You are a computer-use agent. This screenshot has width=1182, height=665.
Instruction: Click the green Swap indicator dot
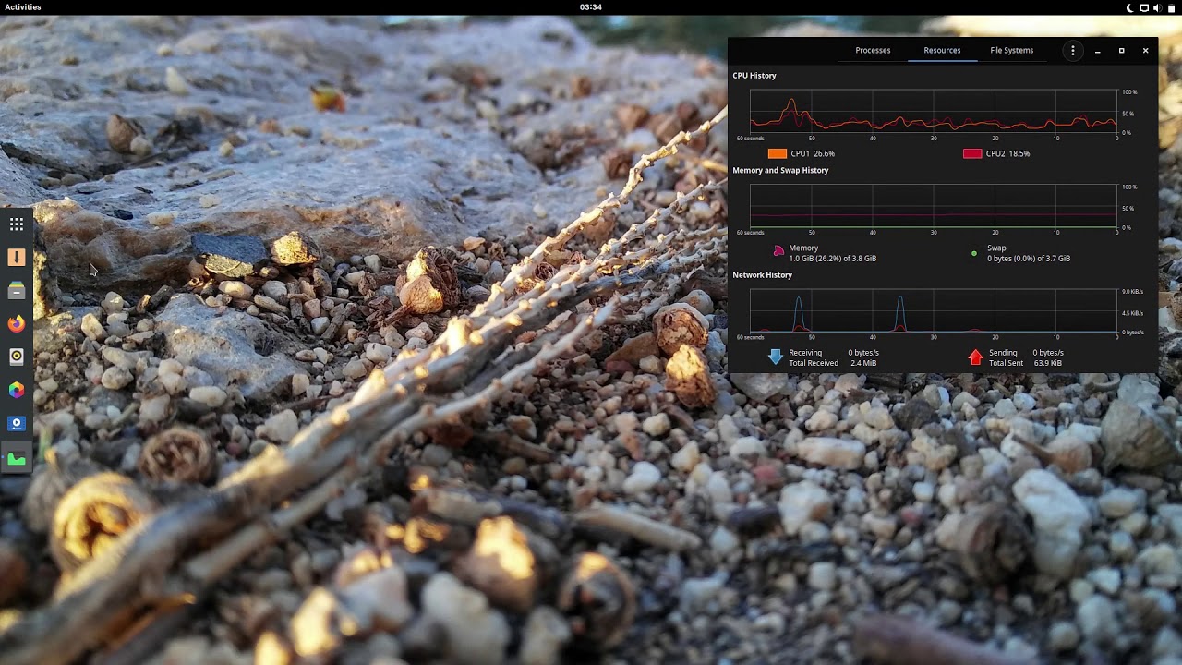tap(973, 253)
